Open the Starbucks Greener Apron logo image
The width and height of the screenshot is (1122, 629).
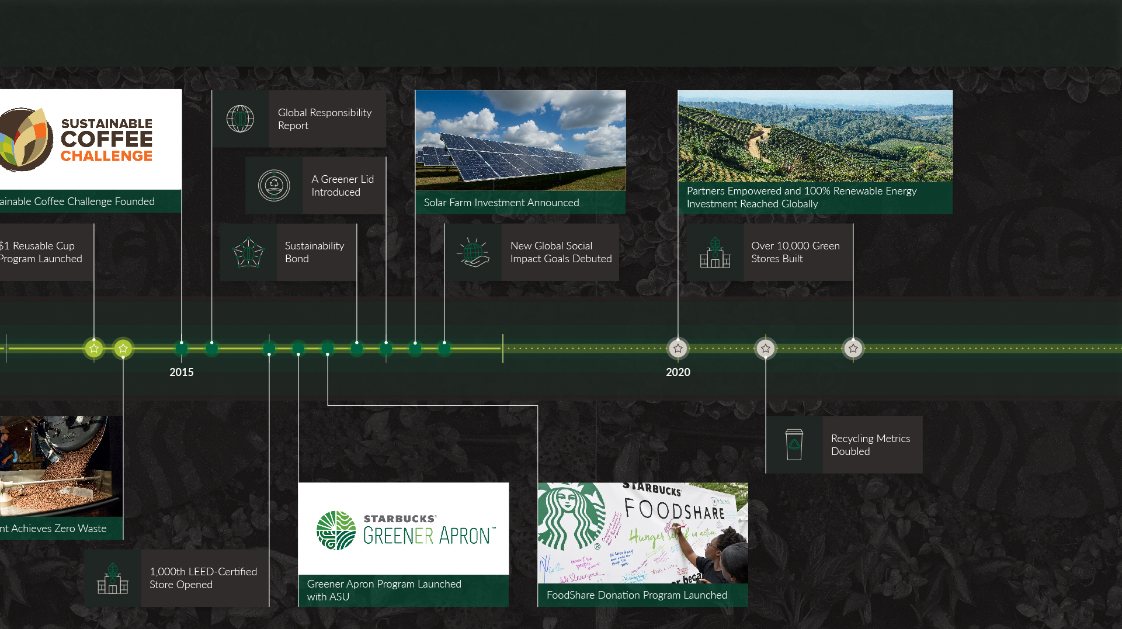point(404,529)
